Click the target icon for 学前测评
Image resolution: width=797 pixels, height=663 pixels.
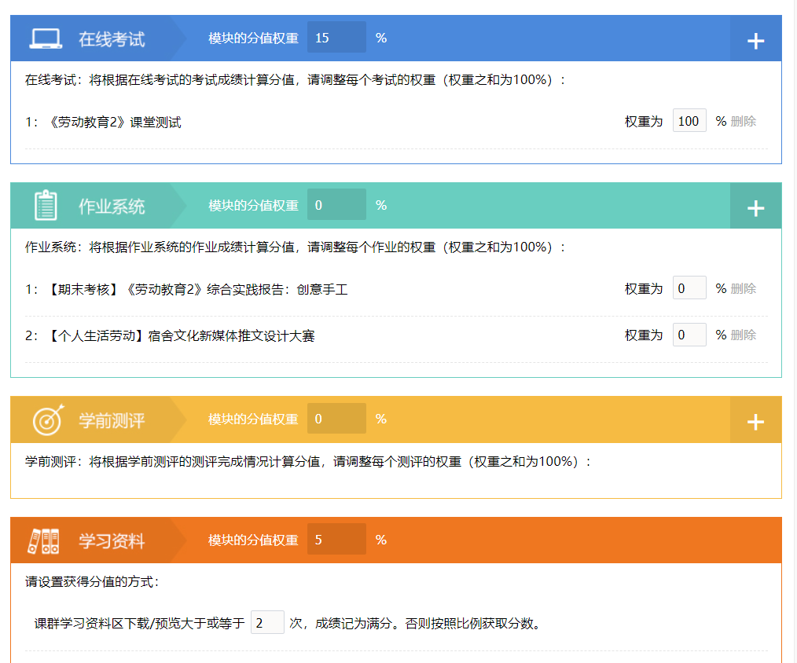pyautogui.click(x=48, y=420)
